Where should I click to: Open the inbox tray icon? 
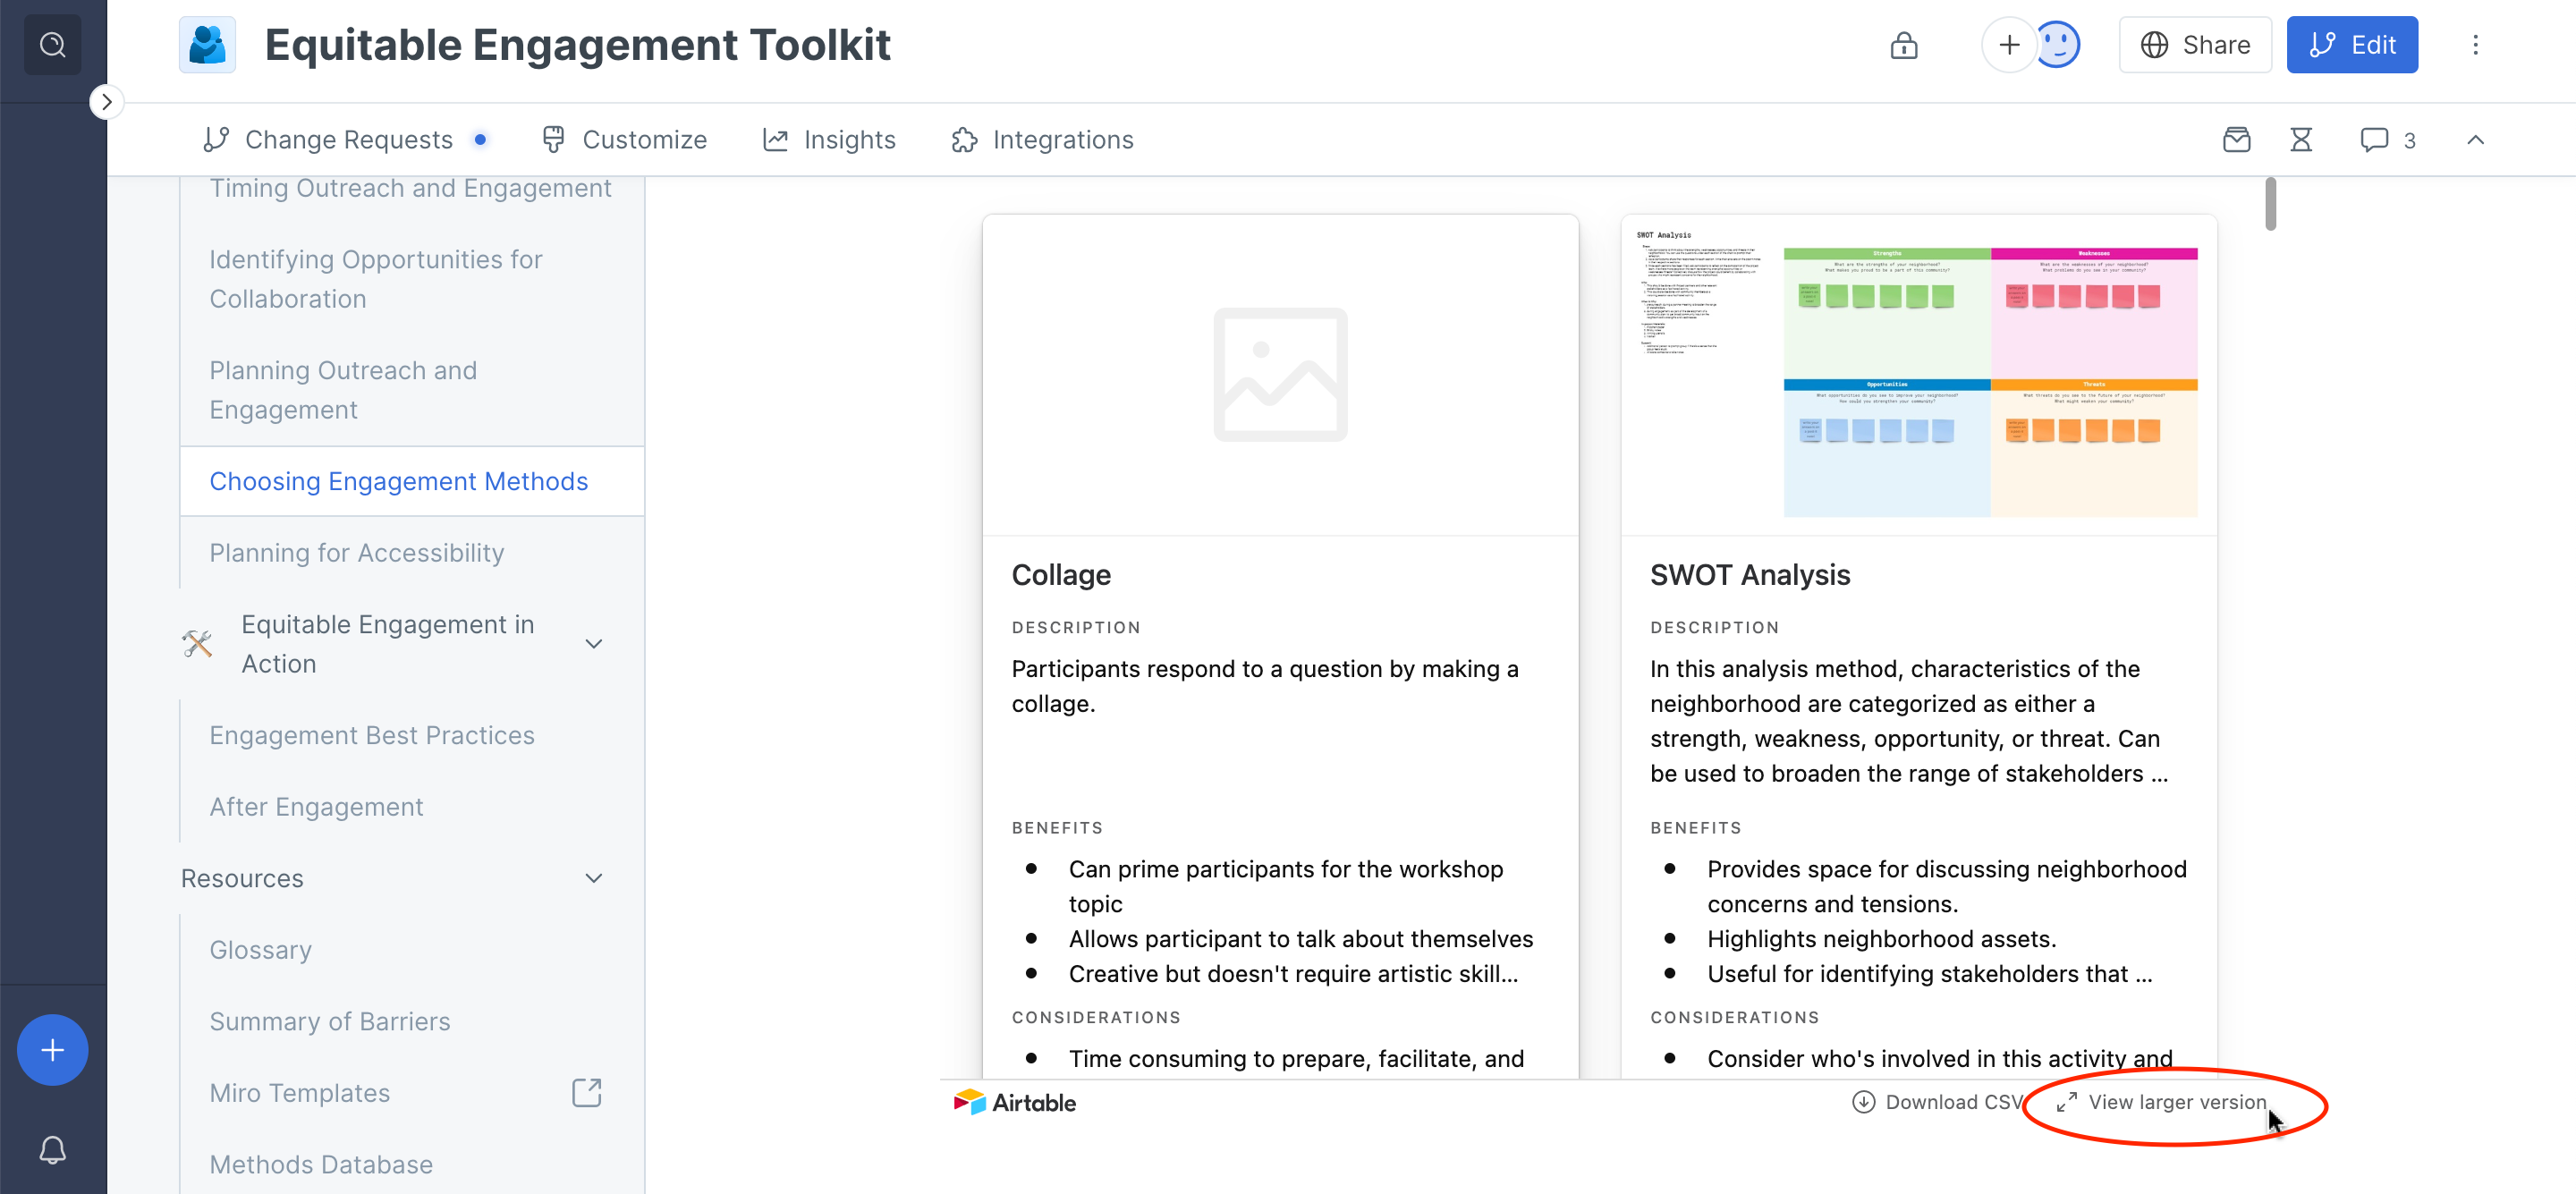[x=2236, y=140]
